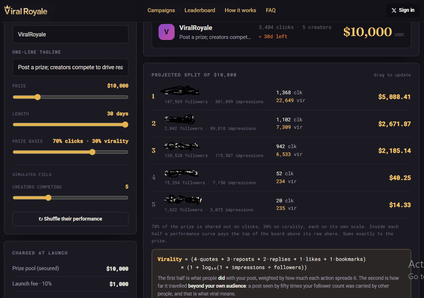Open the Campaigns nav item
Viewport: 424px width, 298px height.
pyautogui.click(x=161, y=10)
